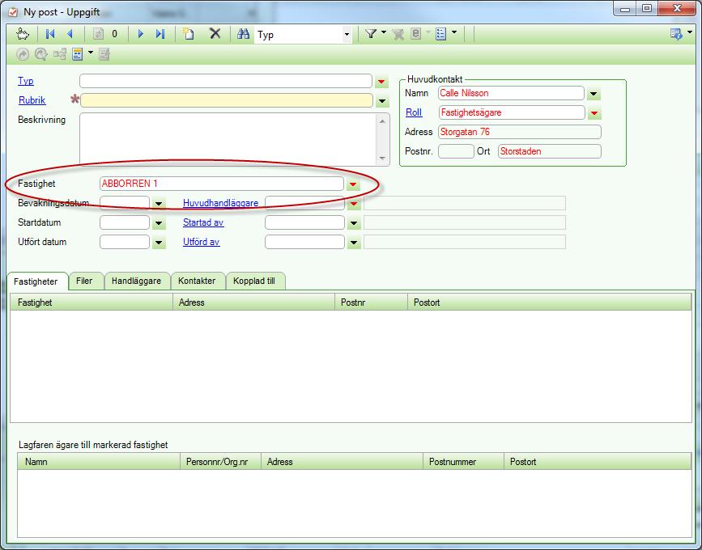The height and width of the screenshot is (550, 702).
Task: Click into the Beskrivning text area
Action: pyautogui.click(x=228, y=138)
